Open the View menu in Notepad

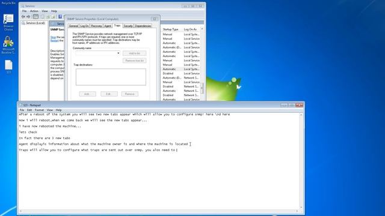50,110
